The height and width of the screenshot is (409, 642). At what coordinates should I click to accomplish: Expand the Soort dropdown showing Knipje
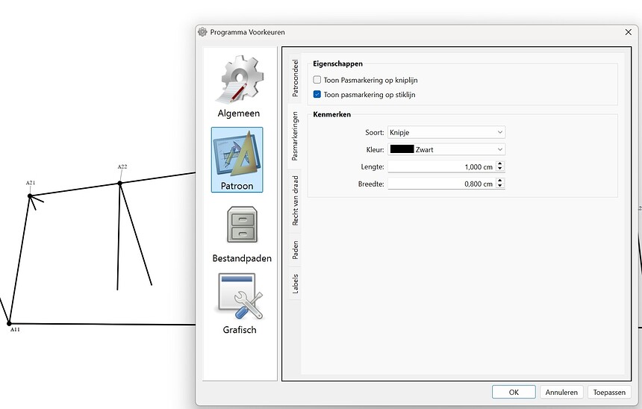[446, 132]
